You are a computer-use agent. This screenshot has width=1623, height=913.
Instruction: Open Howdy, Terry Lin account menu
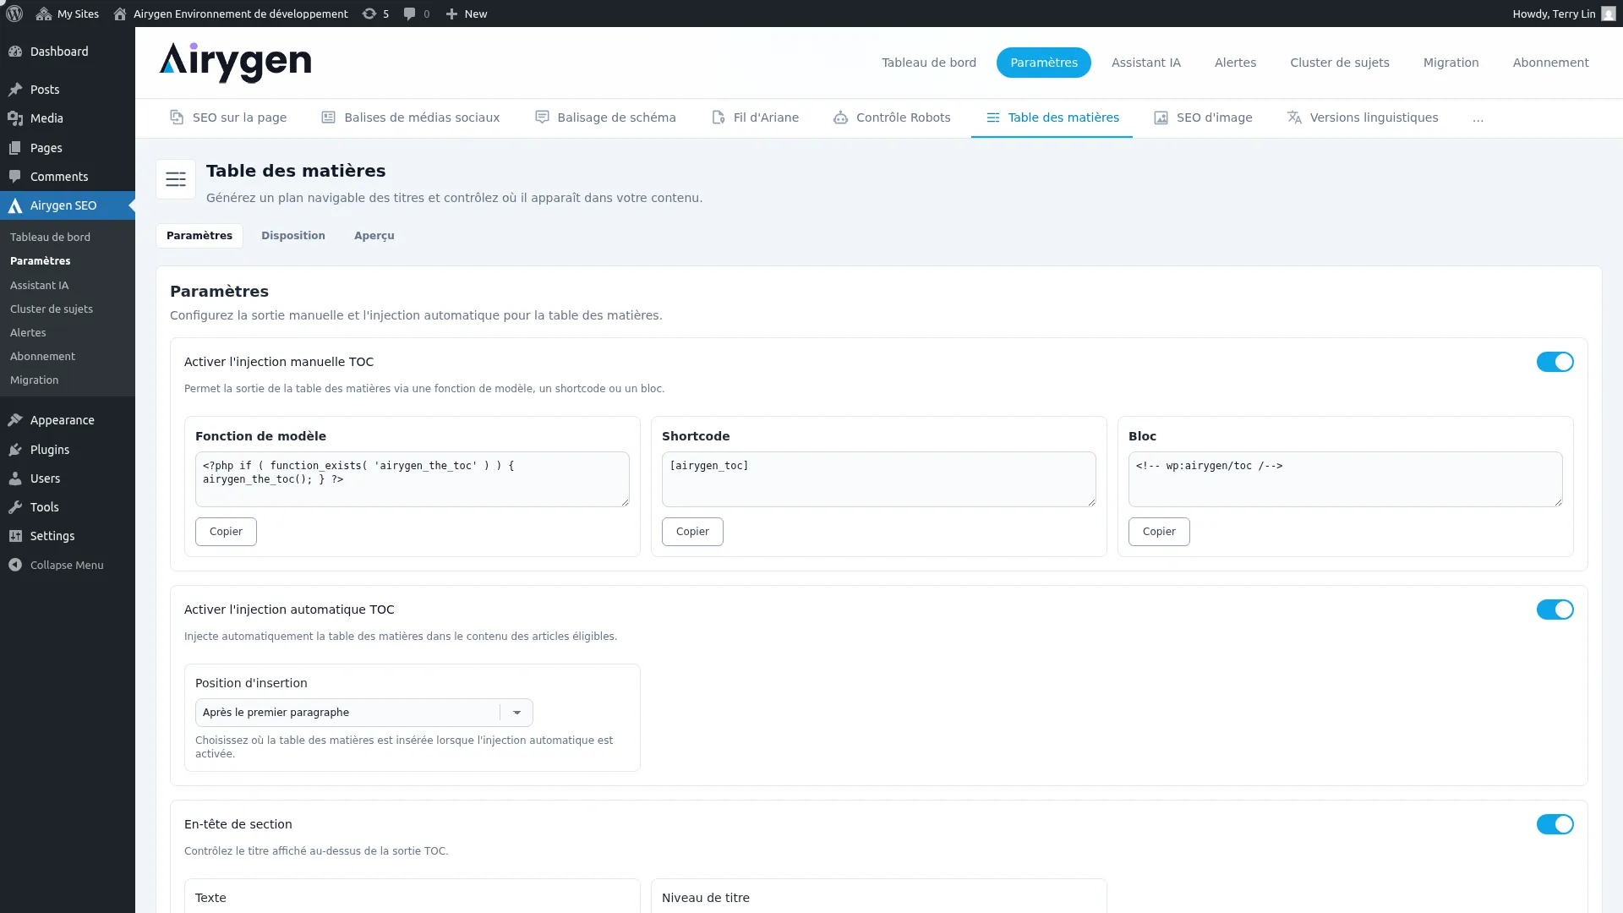[1564, 14]
